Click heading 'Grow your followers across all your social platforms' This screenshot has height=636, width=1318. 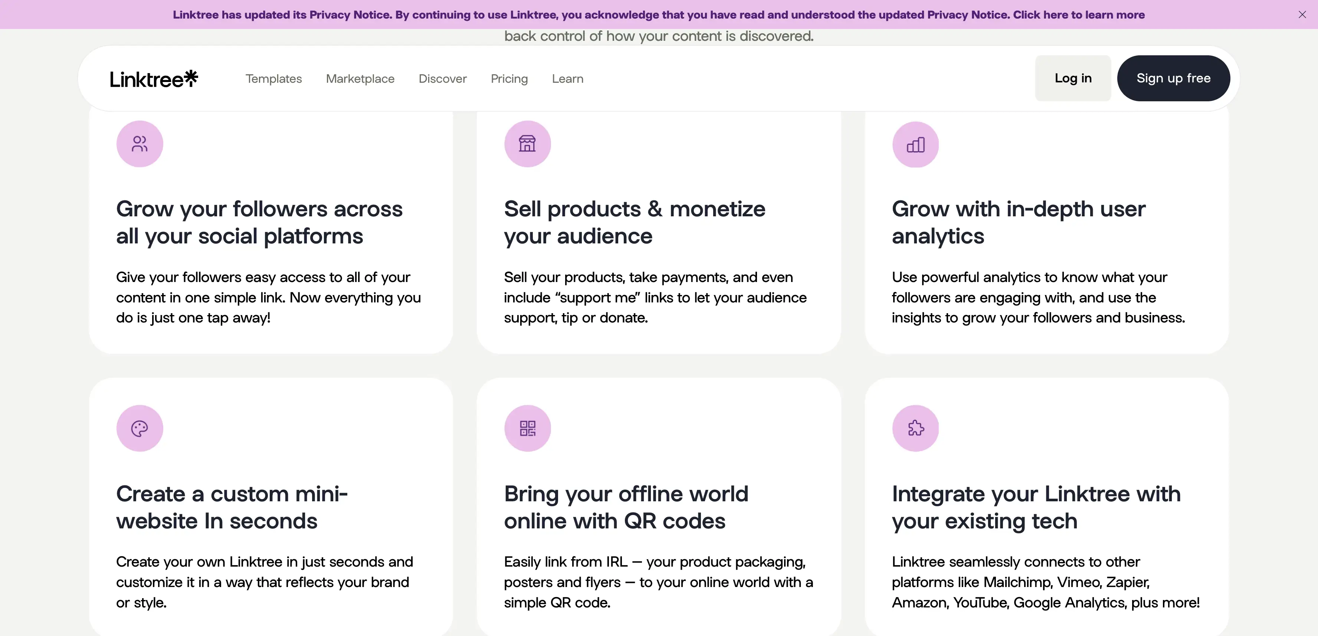[x=259, y=223]
